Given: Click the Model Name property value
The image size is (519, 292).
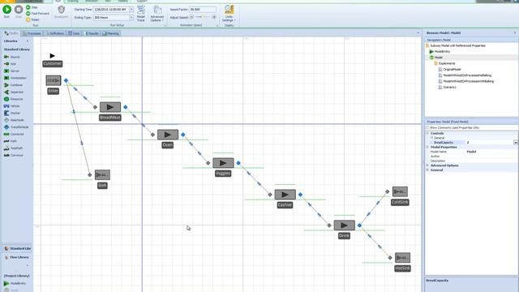Looking at the screenshot, I should (491, 152).
